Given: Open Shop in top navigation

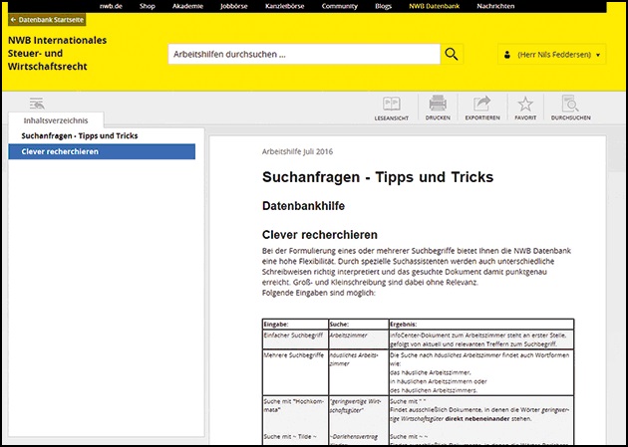Looking at the screenshot, I should 148,6.
